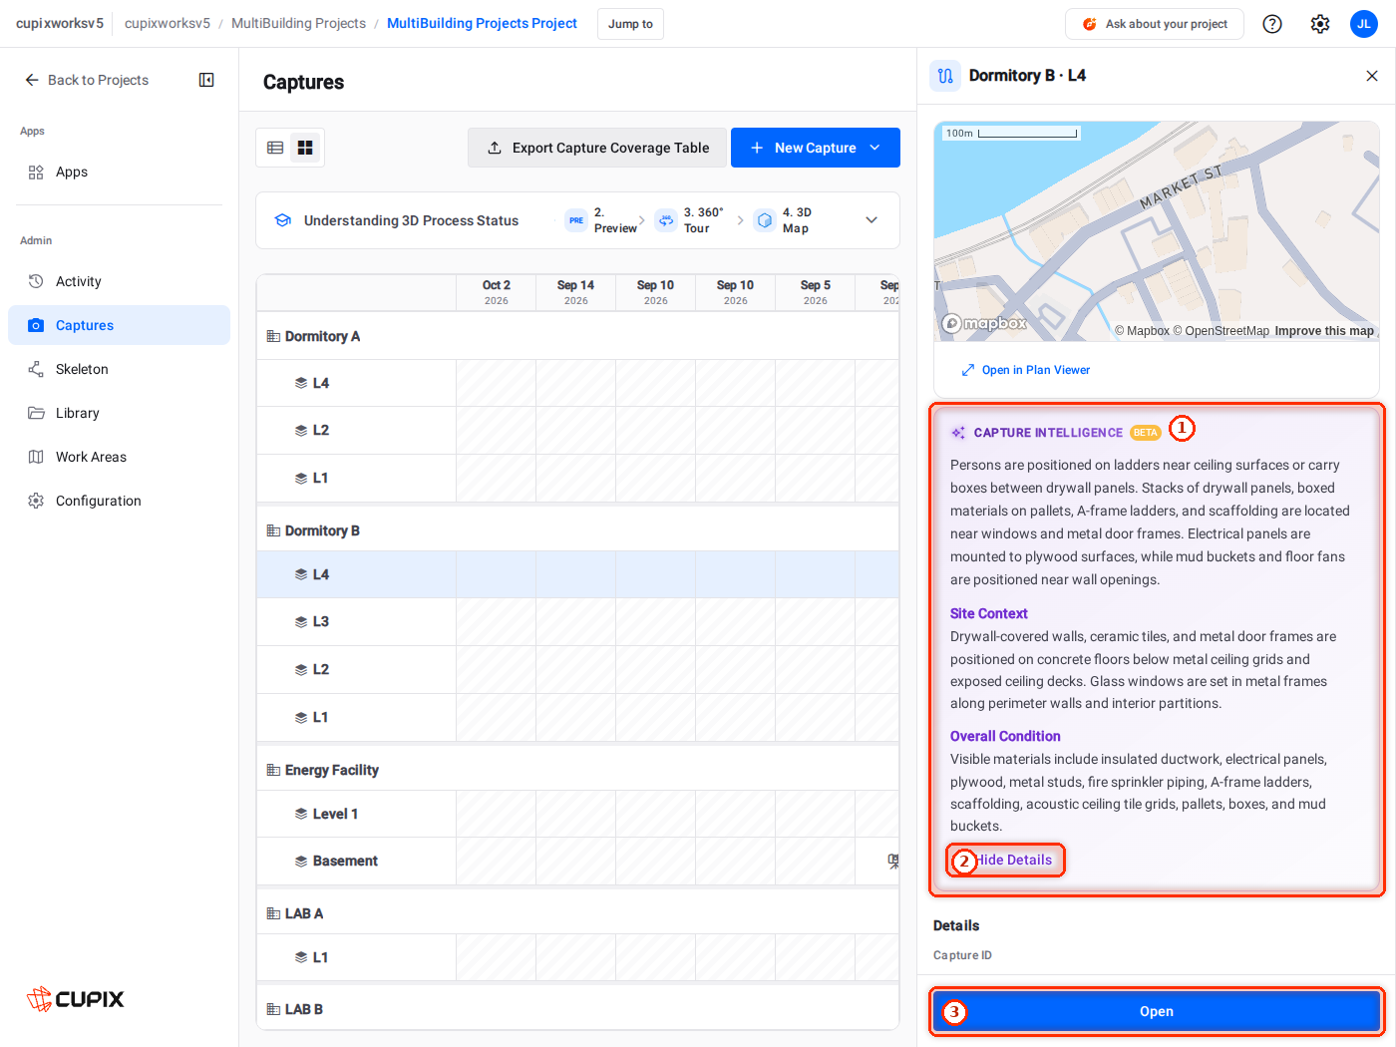Viewport: 1396px width, 1047px height.
Task: Open the Jump to menu
Action: 630,24
